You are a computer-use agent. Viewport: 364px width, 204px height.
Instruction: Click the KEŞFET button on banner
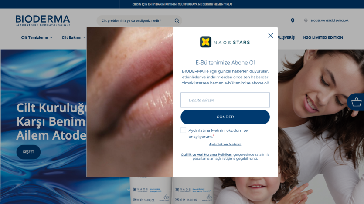28,152
